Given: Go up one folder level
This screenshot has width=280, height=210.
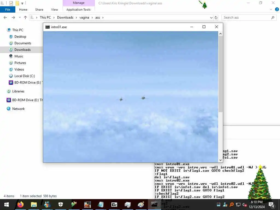Looking at the screenshot, I should [25, 17].
